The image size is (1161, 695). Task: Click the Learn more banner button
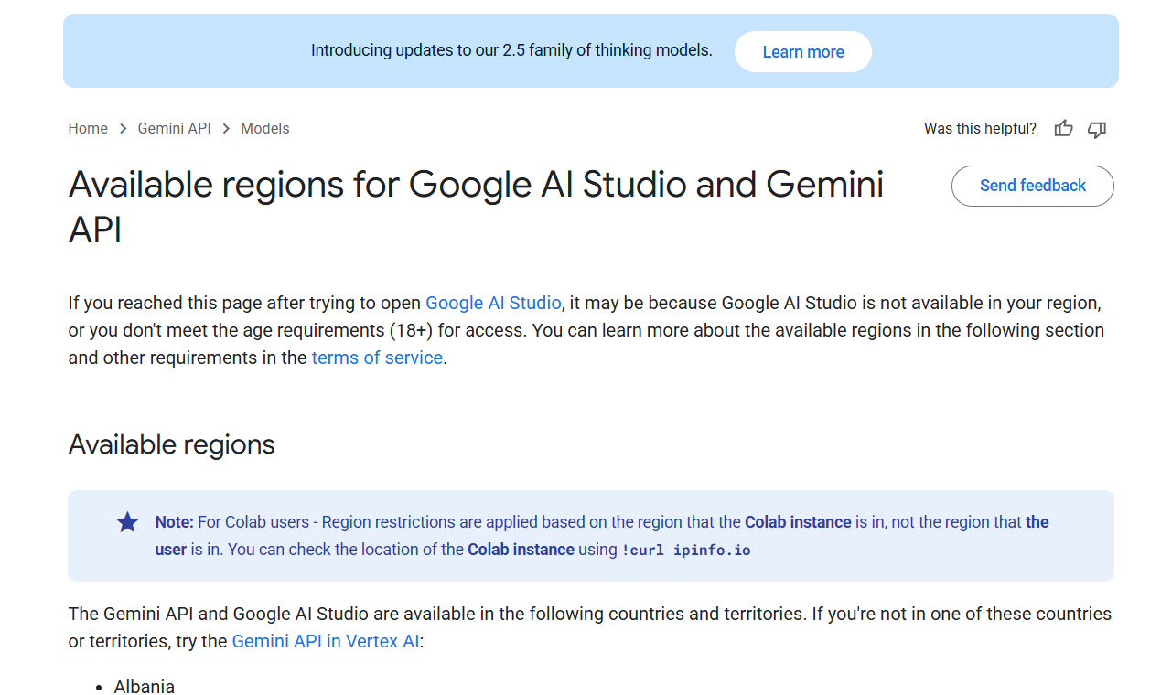(x=803, y=52)
